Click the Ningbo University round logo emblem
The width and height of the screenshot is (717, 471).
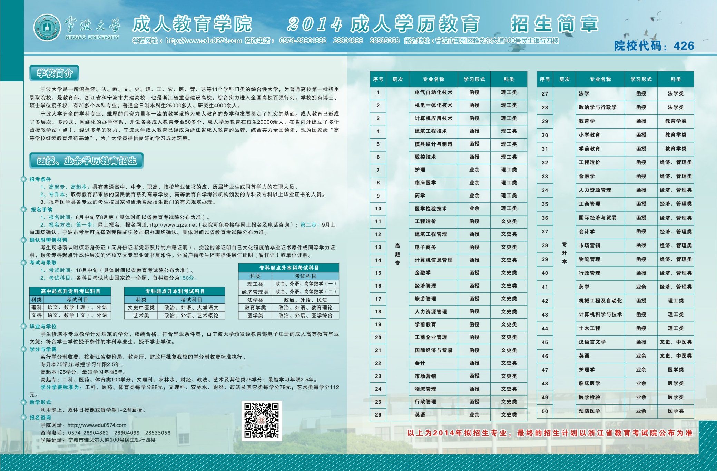pyautogui.click(x=47, y=28)
